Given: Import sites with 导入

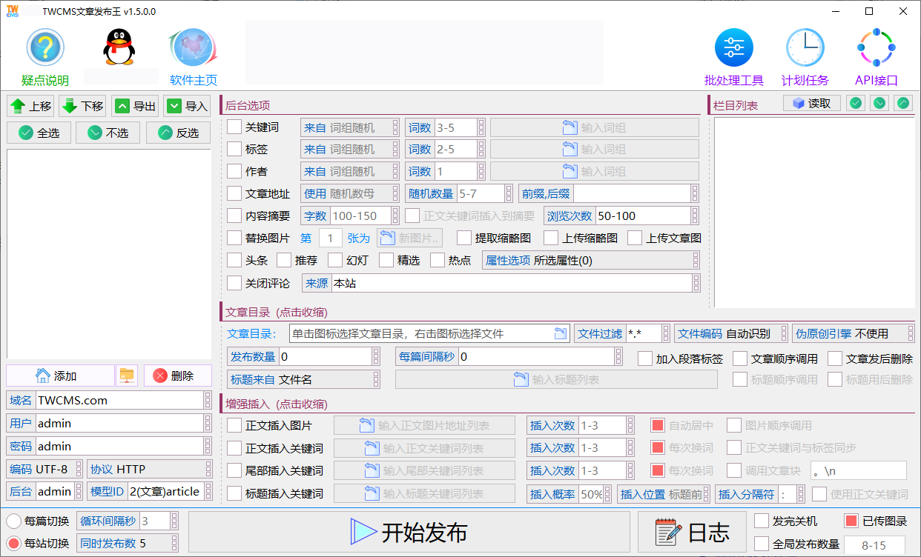Looking at the screenshot, I should point(187,106).
